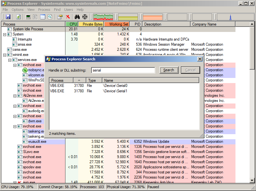Viewport: 256px width, 191px height.
Task: Click the orange physical memory graph
Action: pos(153,17)
